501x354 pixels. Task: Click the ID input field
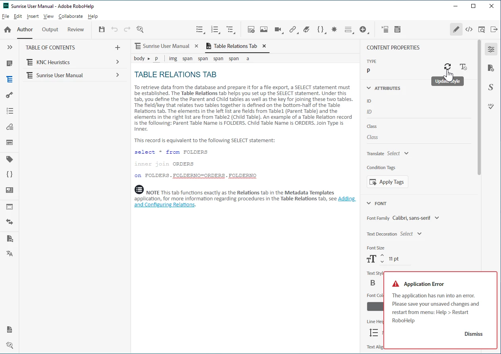point(419,112)
